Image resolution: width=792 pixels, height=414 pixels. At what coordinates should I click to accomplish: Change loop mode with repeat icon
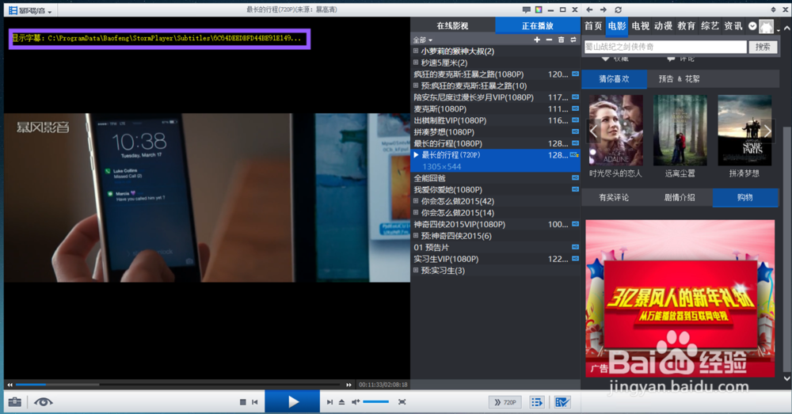click(573, 40)
